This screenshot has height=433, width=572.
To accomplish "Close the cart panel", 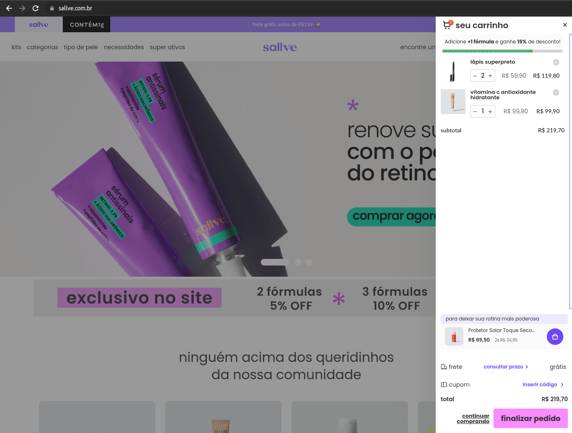I will coord(565,25).
